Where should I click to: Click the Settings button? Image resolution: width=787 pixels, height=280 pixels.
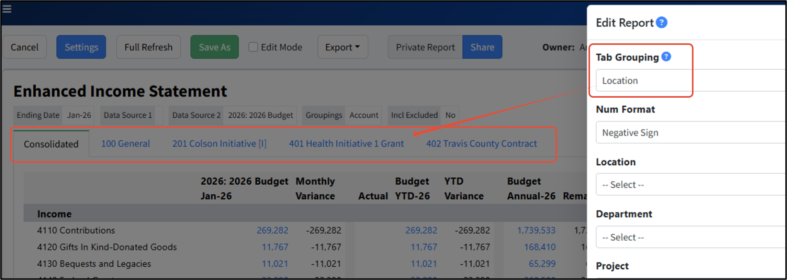pyautogui.click(x=81, y=47)
